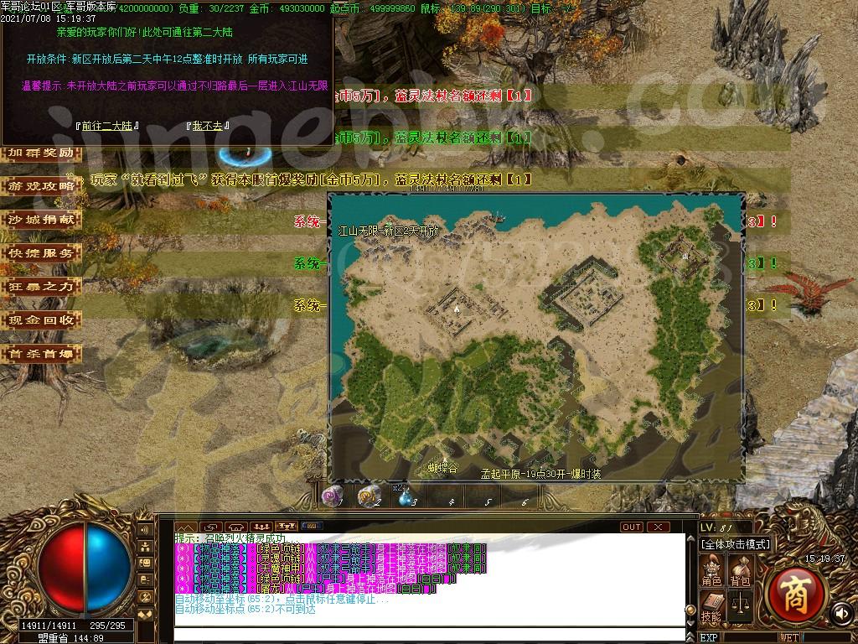The image size is (858, 644).
Task: Toggle the 全体攻击模式 attack mode
Action: (735, 544)
